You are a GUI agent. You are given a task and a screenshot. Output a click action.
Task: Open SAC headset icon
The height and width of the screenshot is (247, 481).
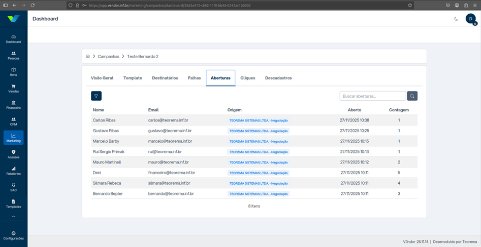[x=14, y=185]
